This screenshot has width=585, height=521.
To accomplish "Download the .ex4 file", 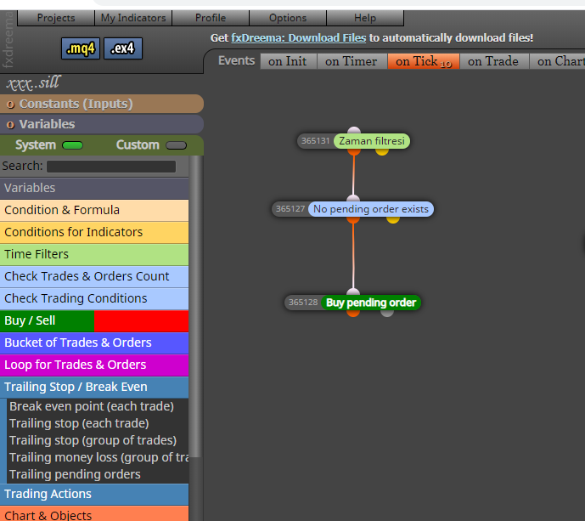I will click(x=123, y=48).
